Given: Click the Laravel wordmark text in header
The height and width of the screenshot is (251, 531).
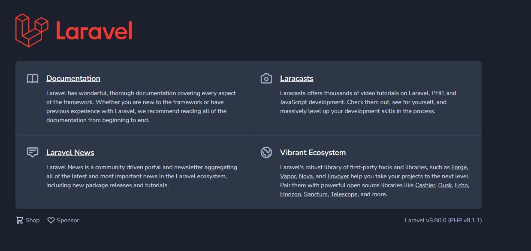Looking at the screenshot, I should pyautogui.click(x=94, y=30).
